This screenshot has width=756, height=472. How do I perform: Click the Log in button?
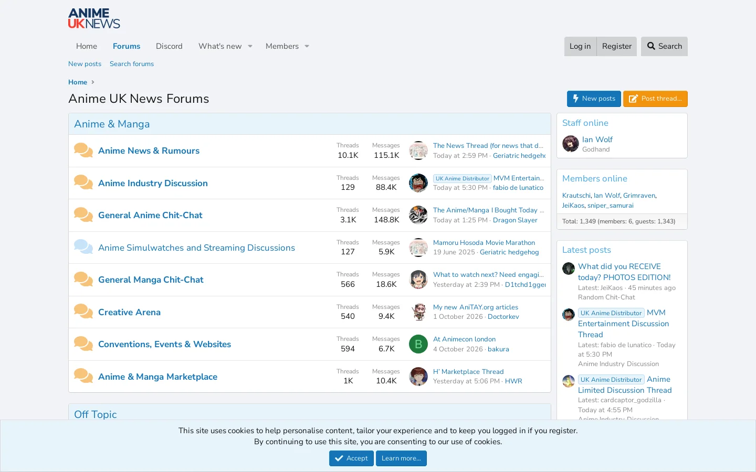[580, 46]
